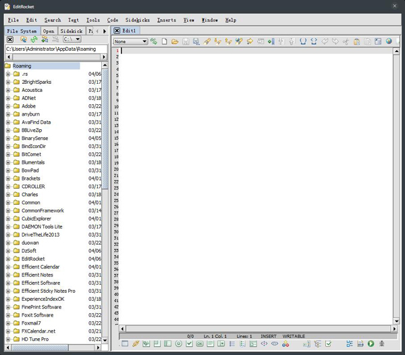Image resolution: width=405 pixels, height=355 pixels.
Task: Open the Help menu
Action: point(231,20)
